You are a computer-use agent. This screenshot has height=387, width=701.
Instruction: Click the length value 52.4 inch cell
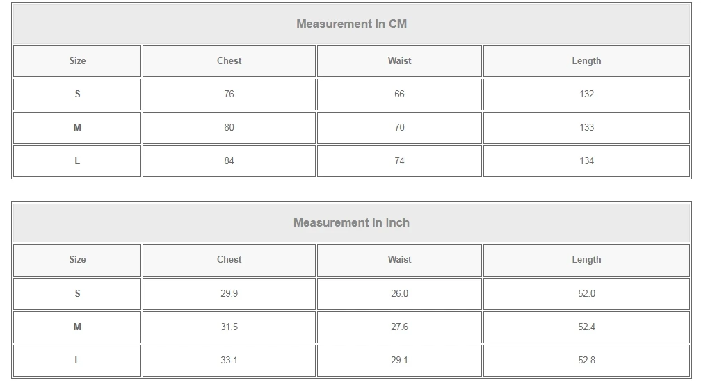[x=586, y=327]
